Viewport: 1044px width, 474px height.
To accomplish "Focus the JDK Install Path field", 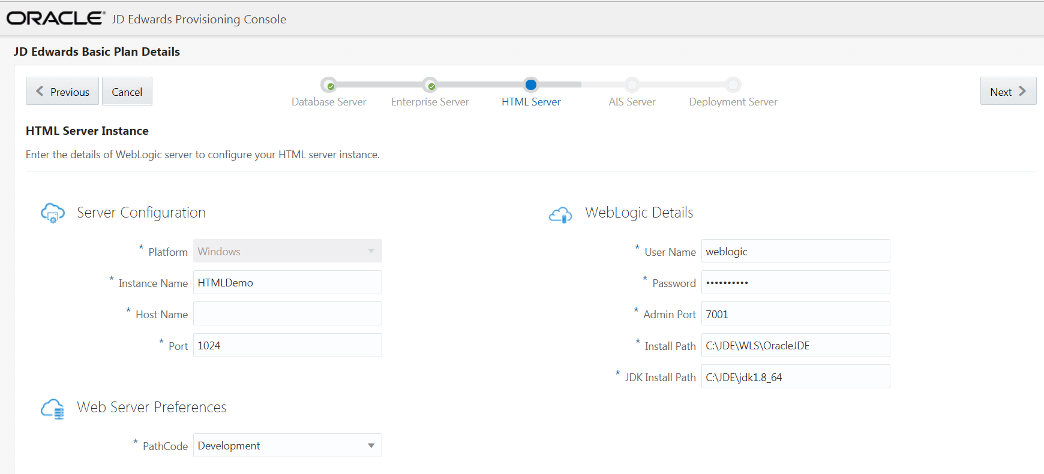I will 796,376.
